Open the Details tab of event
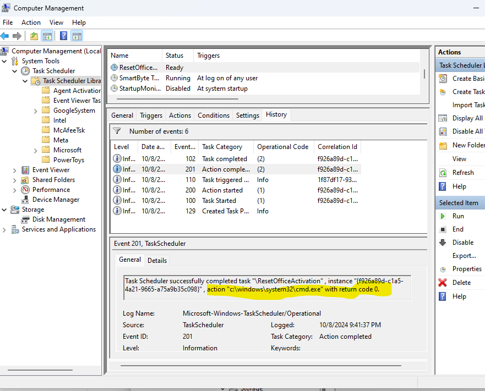Image resolution: width=485 pixels, height=391 pixels. click(x=157, y=261)
